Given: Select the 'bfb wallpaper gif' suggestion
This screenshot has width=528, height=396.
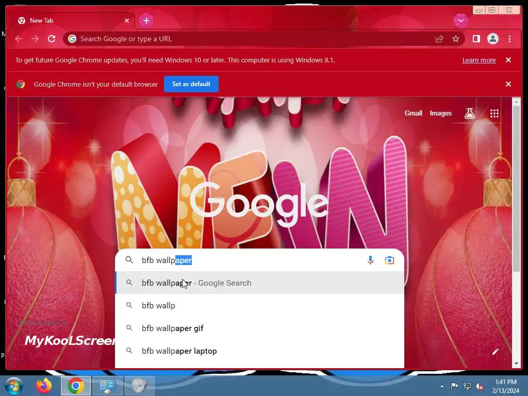Looking at the screenshot, I should (260, 328).
